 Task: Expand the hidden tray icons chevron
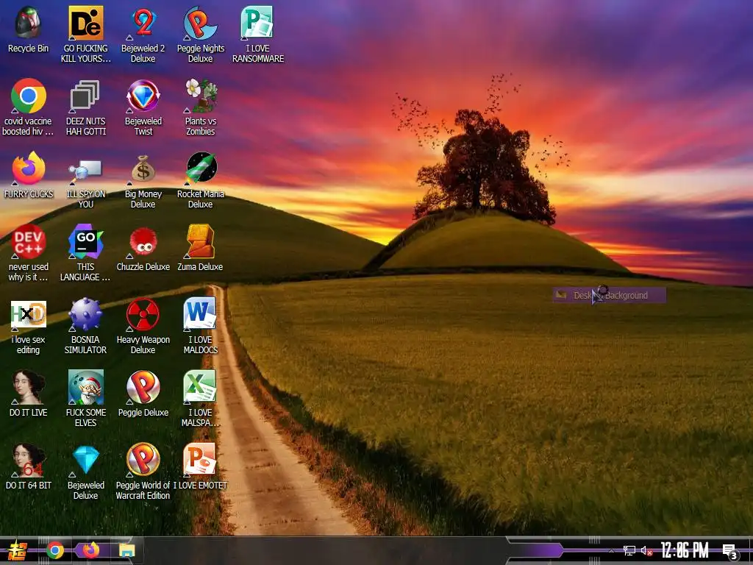611,550
